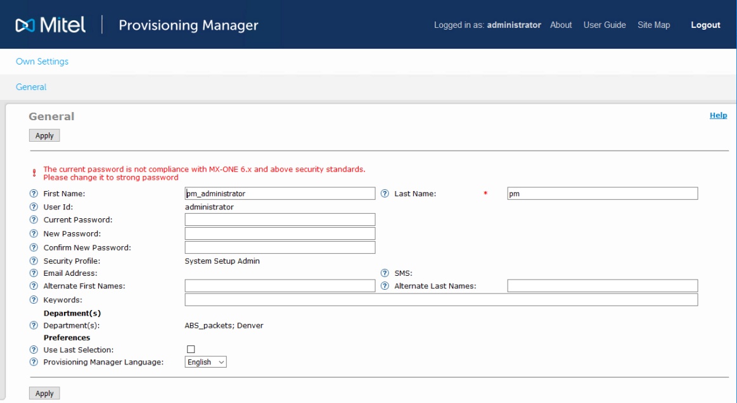737x403 pixels.
Task: Click the help icon beside First Name
Action: point(34,194)
